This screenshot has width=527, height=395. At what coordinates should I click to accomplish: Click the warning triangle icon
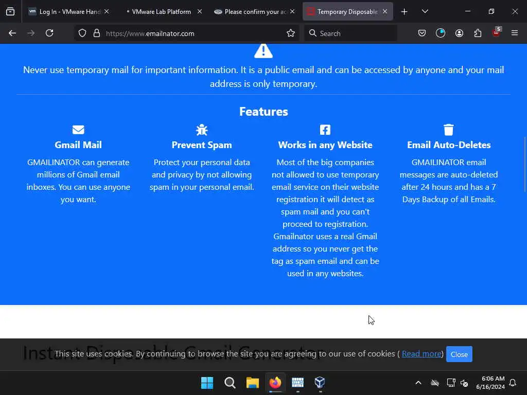tap(263, 51)
